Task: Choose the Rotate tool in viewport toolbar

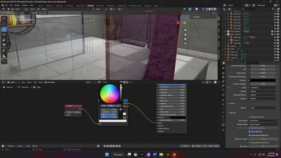Action: (4, 35)
